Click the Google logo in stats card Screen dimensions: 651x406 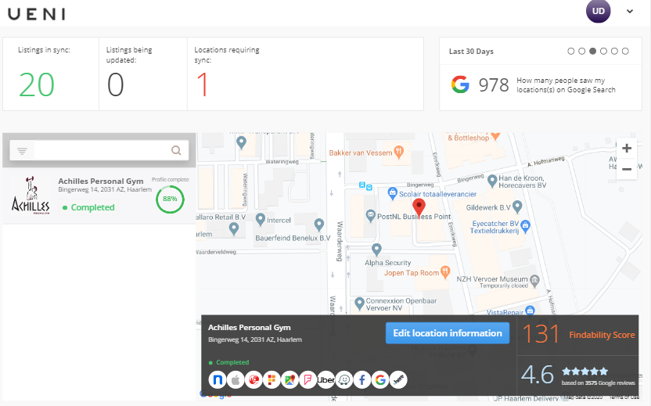point(460,84)
